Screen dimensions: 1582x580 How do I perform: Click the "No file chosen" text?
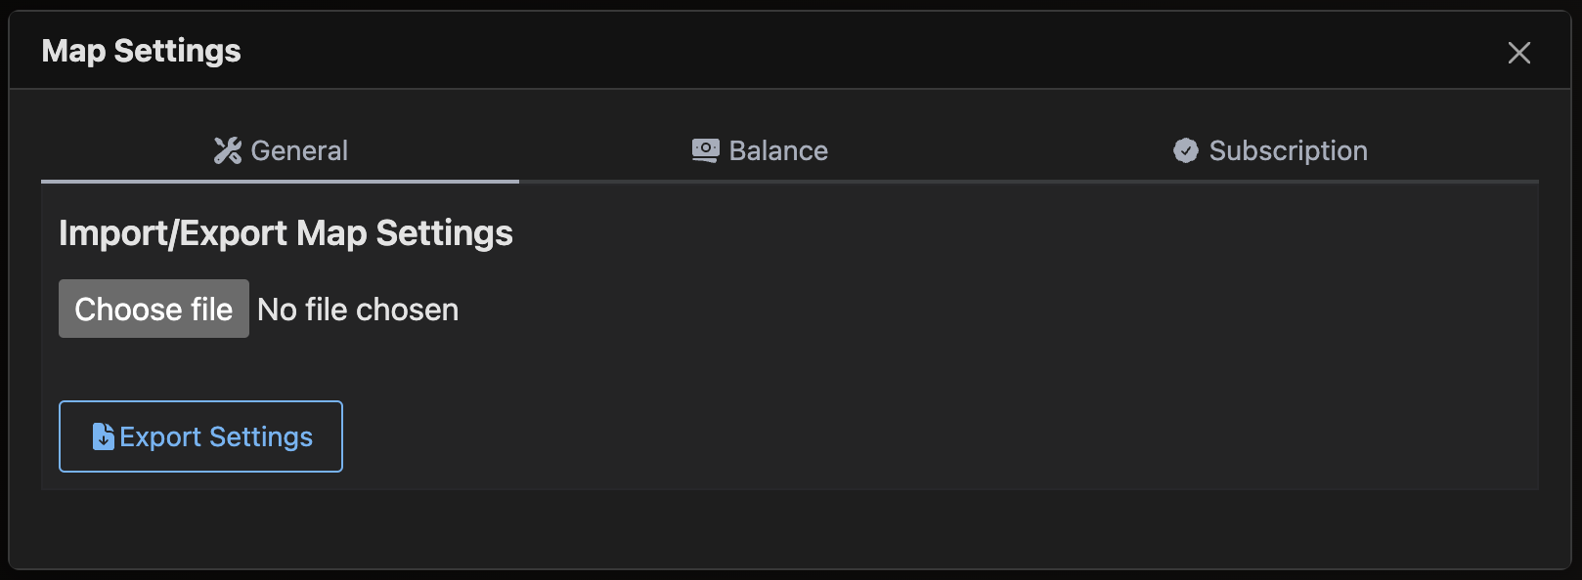358,310
